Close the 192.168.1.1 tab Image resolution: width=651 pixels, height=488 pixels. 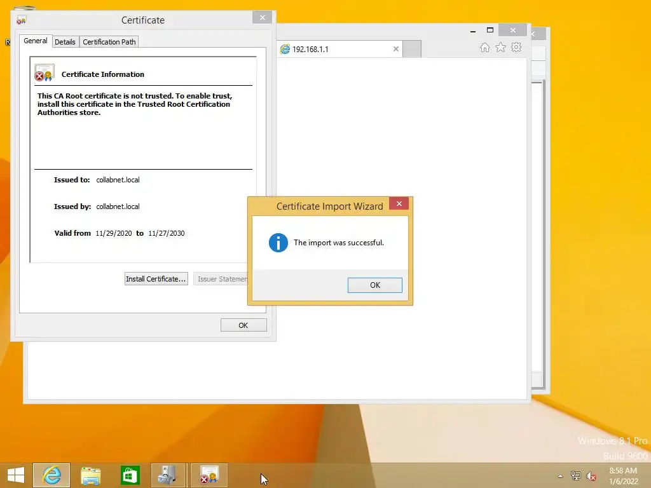click(x=395, y=49)
